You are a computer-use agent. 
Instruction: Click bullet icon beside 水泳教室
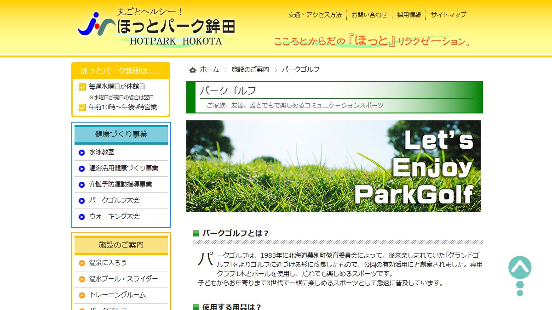click(x=82, y=152)
